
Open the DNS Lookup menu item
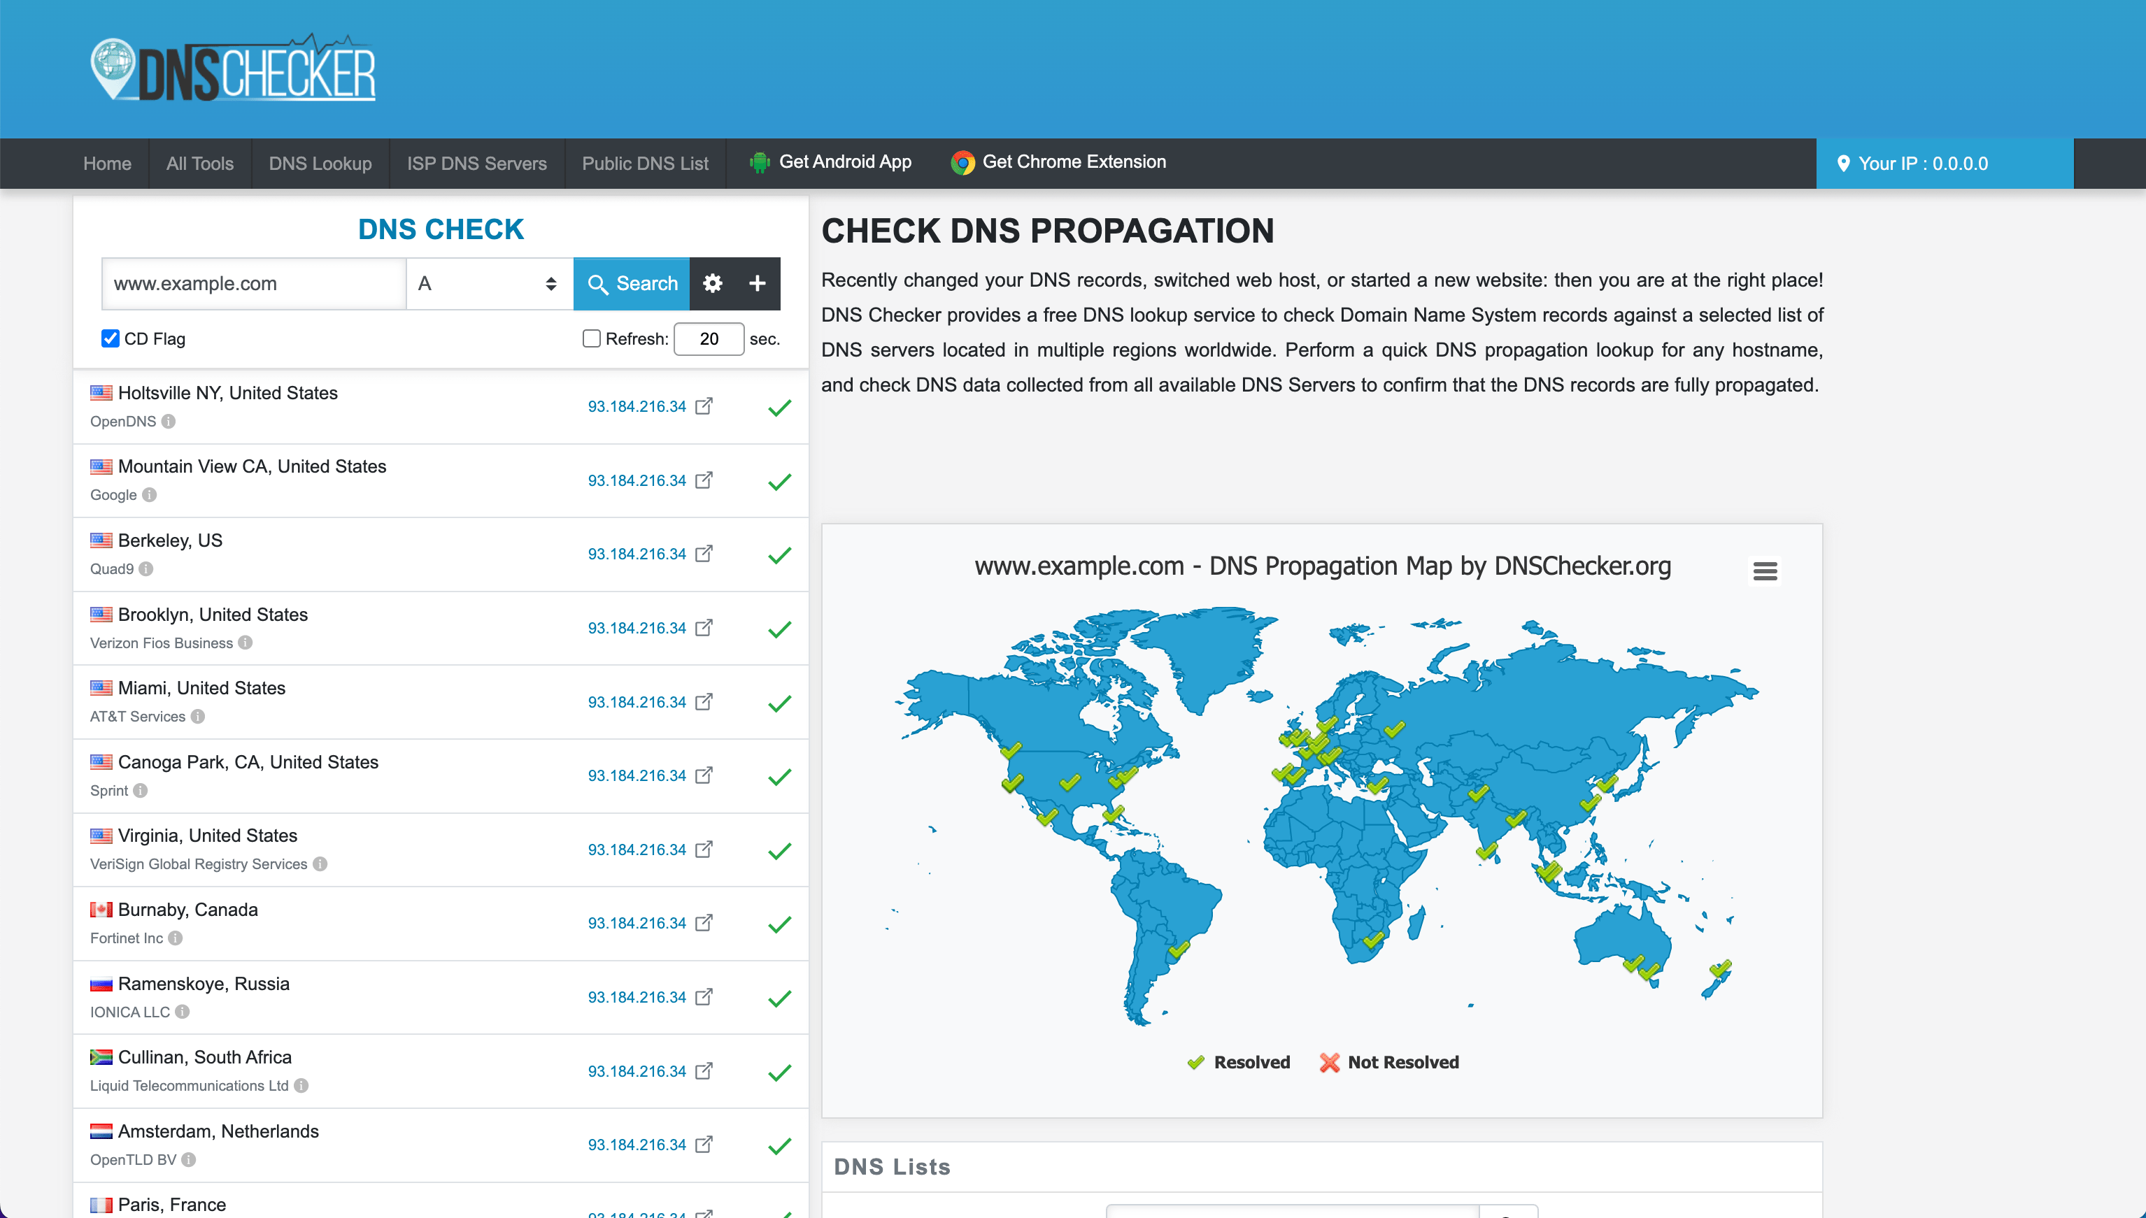tap(317, 164)
